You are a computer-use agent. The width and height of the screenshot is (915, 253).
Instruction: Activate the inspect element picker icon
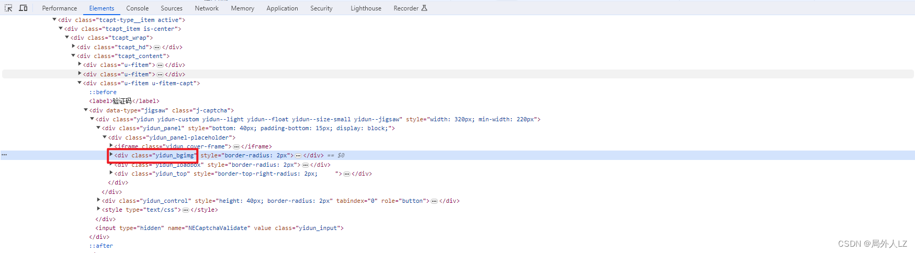8,8
